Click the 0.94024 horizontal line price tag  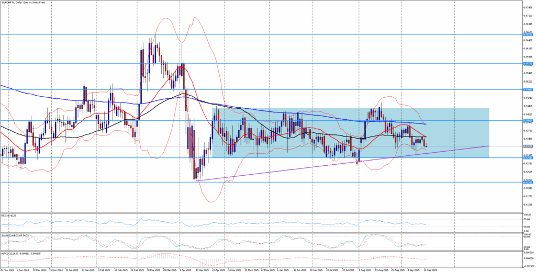528,120
